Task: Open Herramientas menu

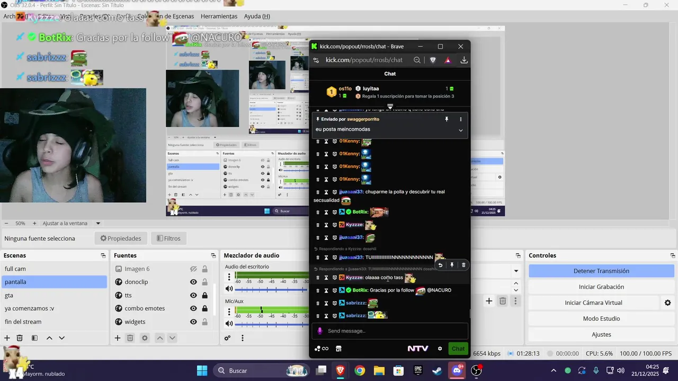Action: click(219, 16)
